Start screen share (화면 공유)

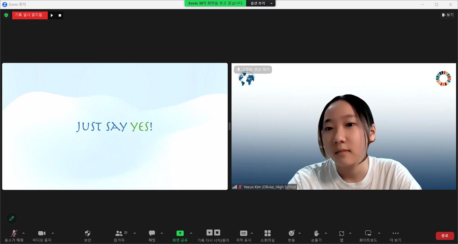pos(180,236)
